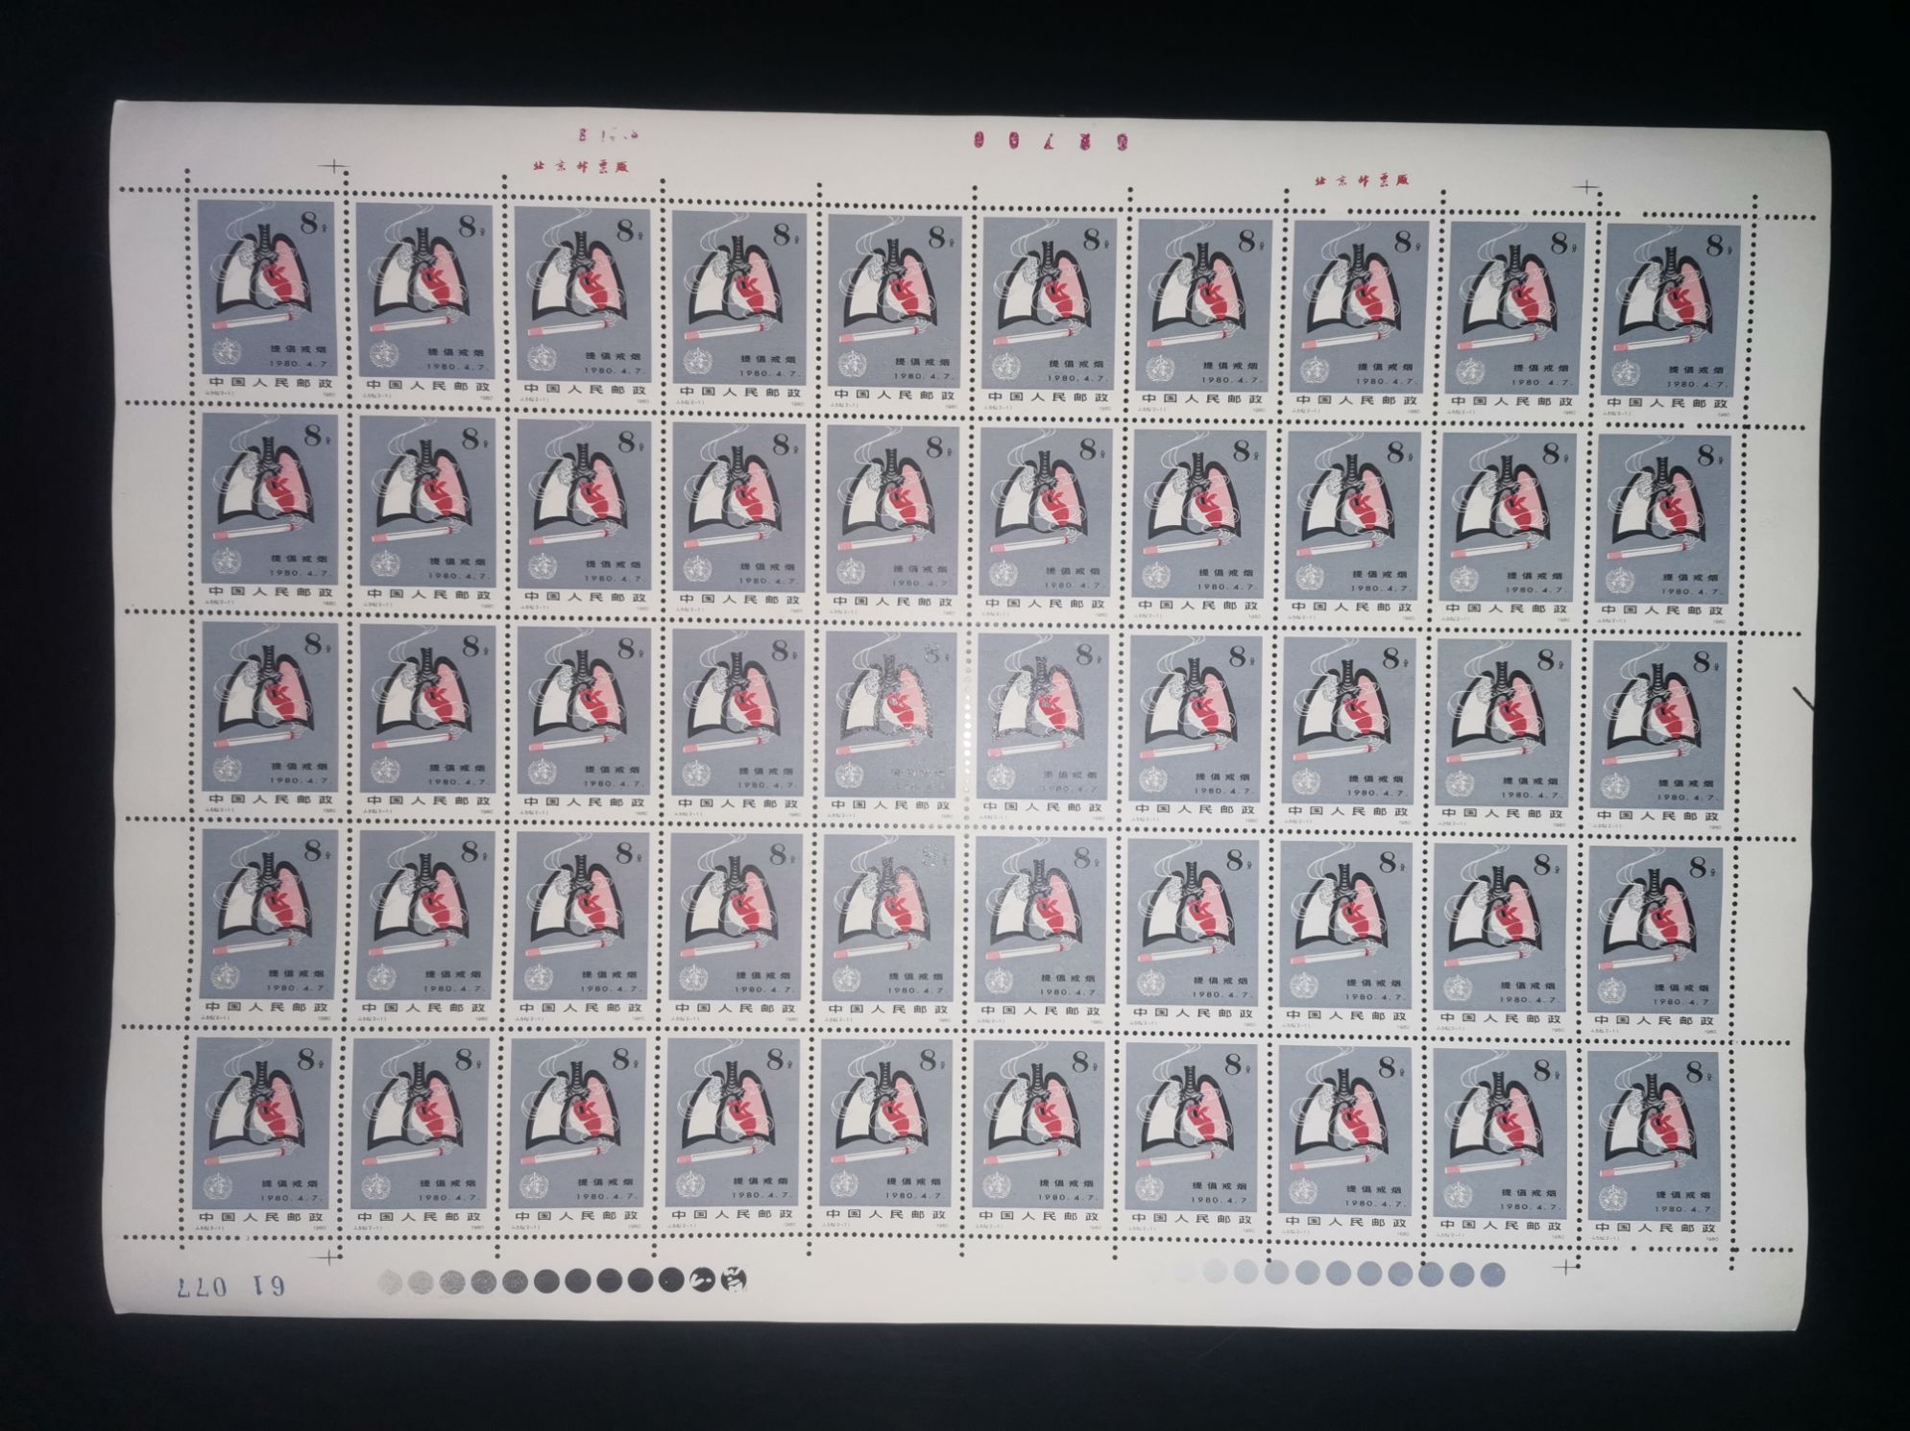The image size is (1910, 1431).
Task: Select the stamp in the sheet's top-right corner
Action: point(1672,322)
